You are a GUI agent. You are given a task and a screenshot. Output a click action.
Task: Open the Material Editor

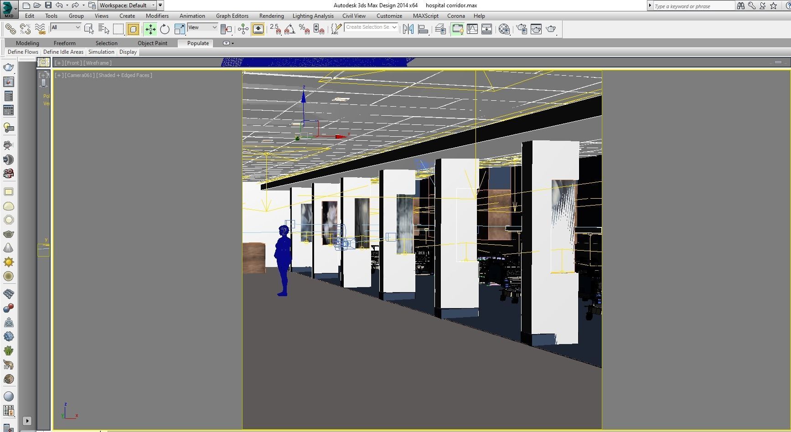coord(504,29)
